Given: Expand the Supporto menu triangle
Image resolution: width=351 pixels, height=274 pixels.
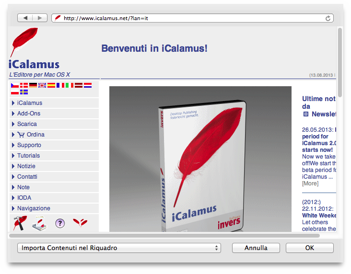Looking at the screenshot, I should (13, 145).
